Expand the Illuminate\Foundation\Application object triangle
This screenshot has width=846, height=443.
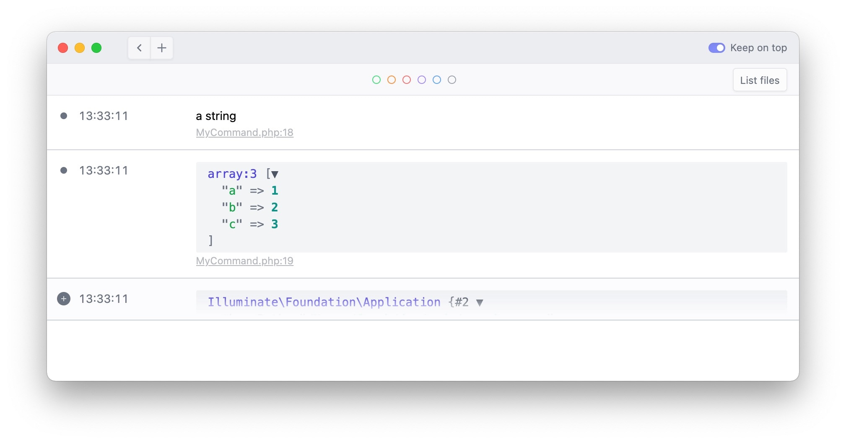480,302
